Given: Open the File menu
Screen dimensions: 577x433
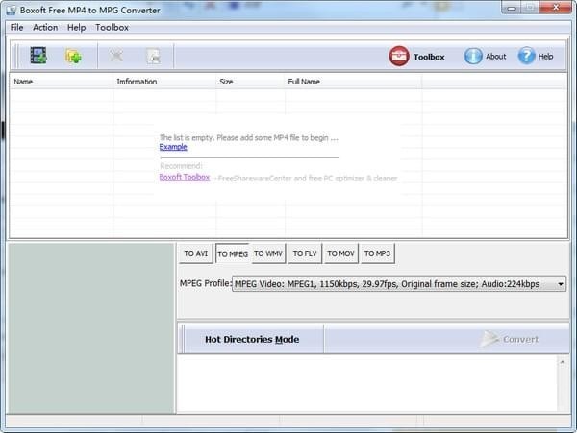Looking at the screenshot, I should [16, 28].
